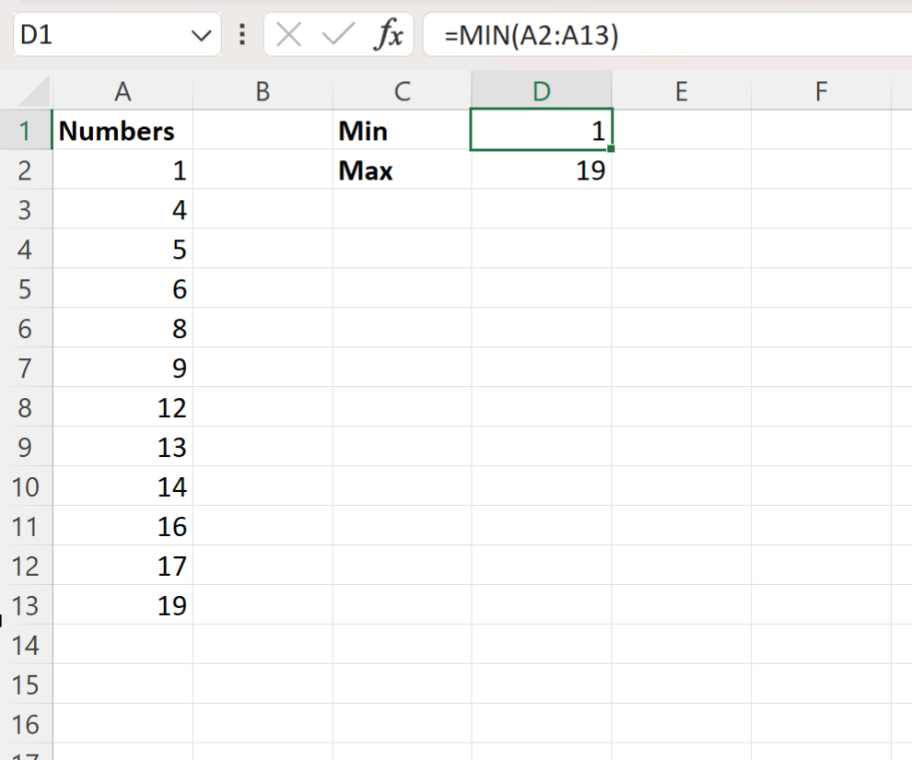Select column A header
912x760 pixels.
click(x=123, y=91)
